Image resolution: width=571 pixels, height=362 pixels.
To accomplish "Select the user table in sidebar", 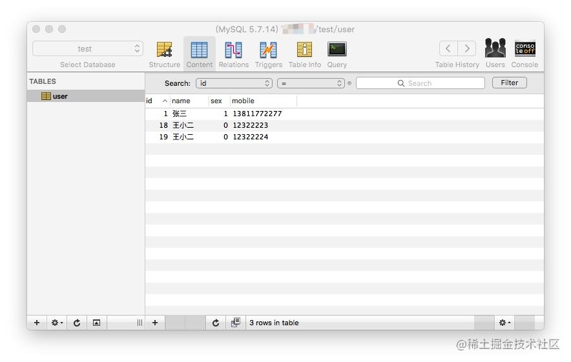I will [x=86, y=96].
